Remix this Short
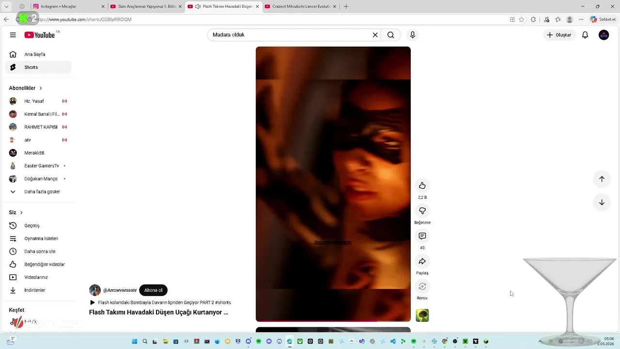 click(422, 286)
